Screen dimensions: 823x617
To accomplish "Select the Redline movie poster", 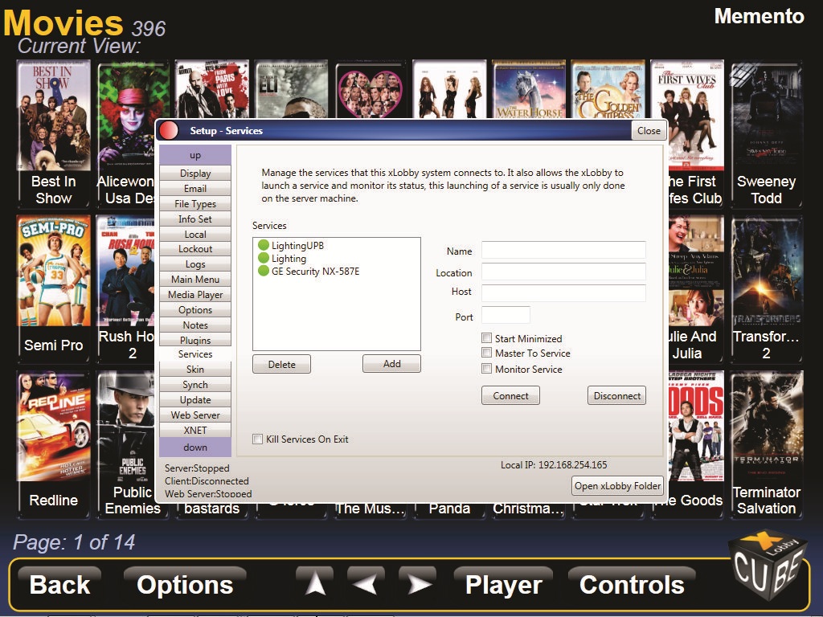I will tap(54, 426).
